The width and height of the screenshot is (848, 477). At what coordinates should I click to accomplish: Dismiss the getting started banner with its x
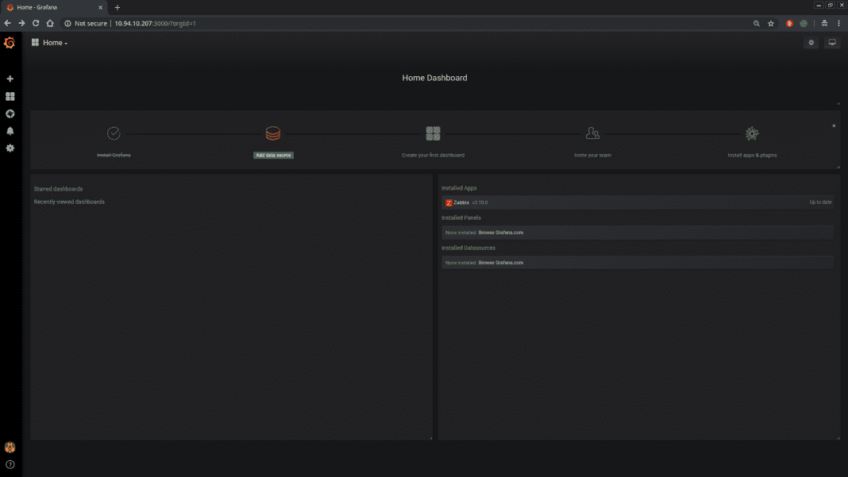coord(833,125)
